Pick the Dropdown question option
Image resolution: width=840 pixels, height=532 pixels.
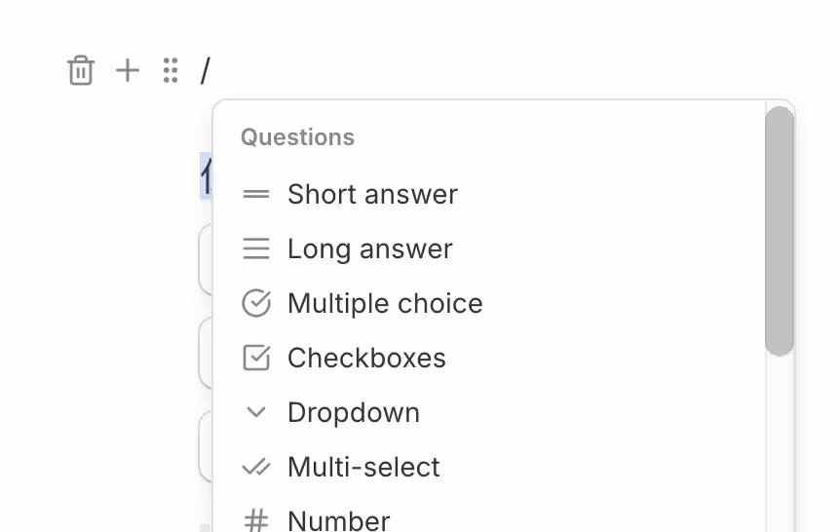tap(354, 413)
